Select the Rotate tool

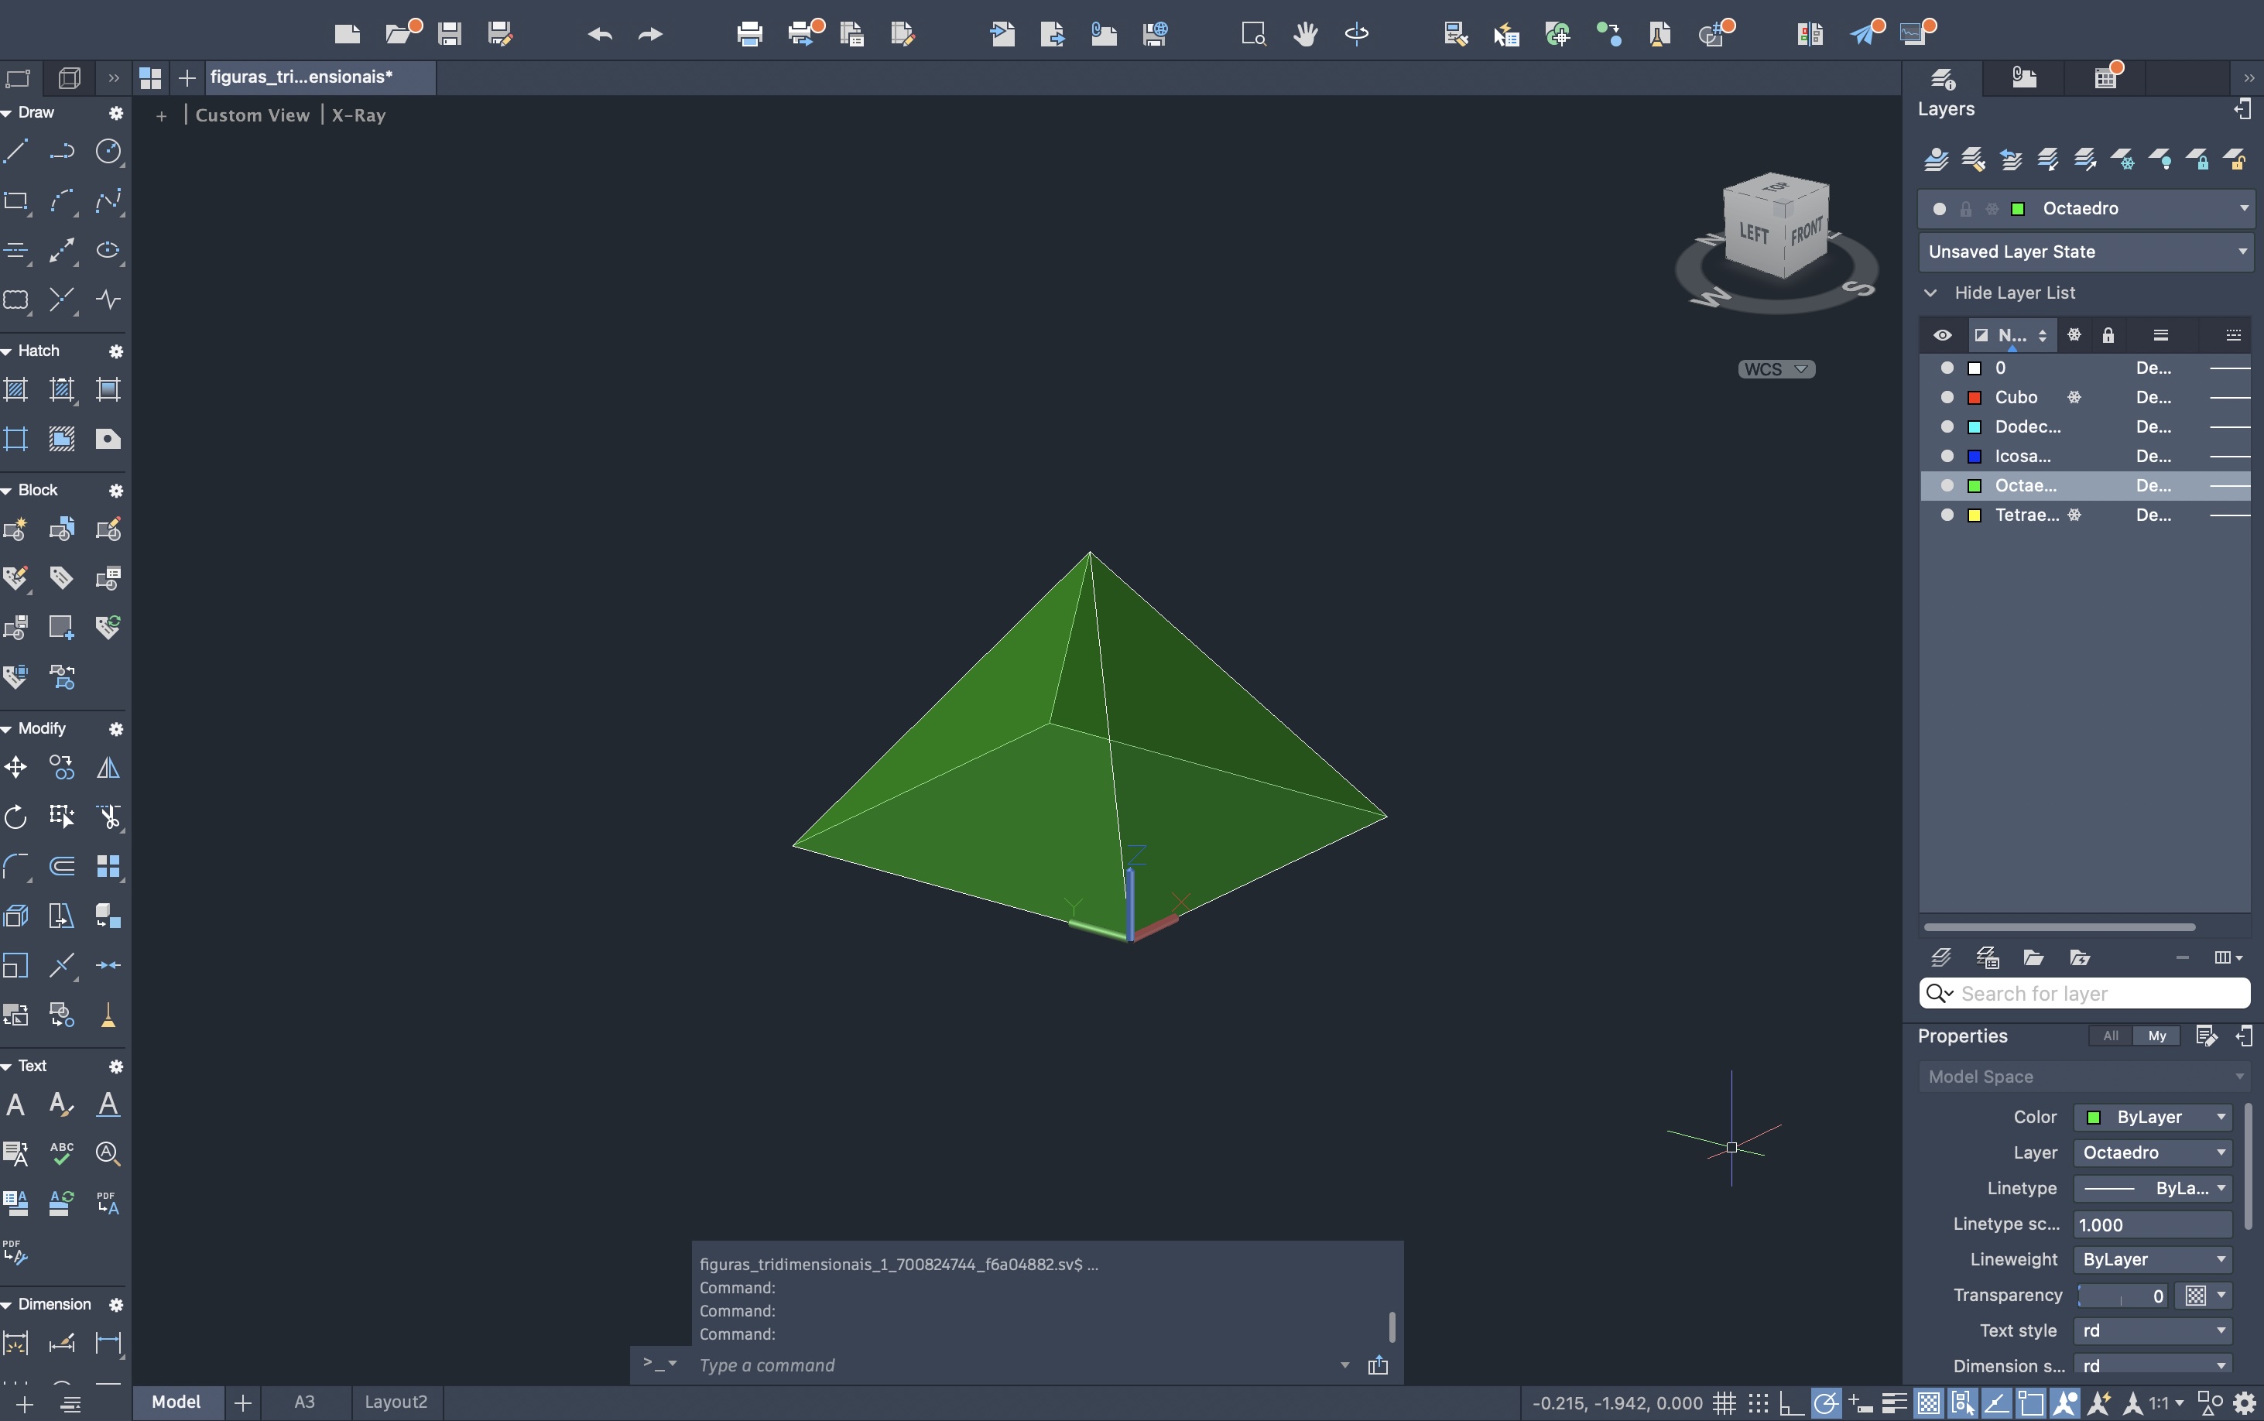pos(16,817)
